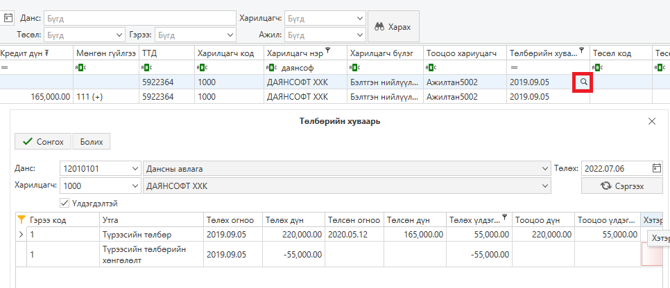Sort by Тооцоо хариуцагч column header
The height and width of the screenshot is (288, 670).
pos(465,53)
